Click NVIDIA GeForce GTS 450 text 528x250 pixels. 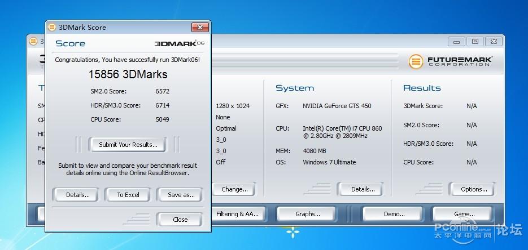point(337,106)
